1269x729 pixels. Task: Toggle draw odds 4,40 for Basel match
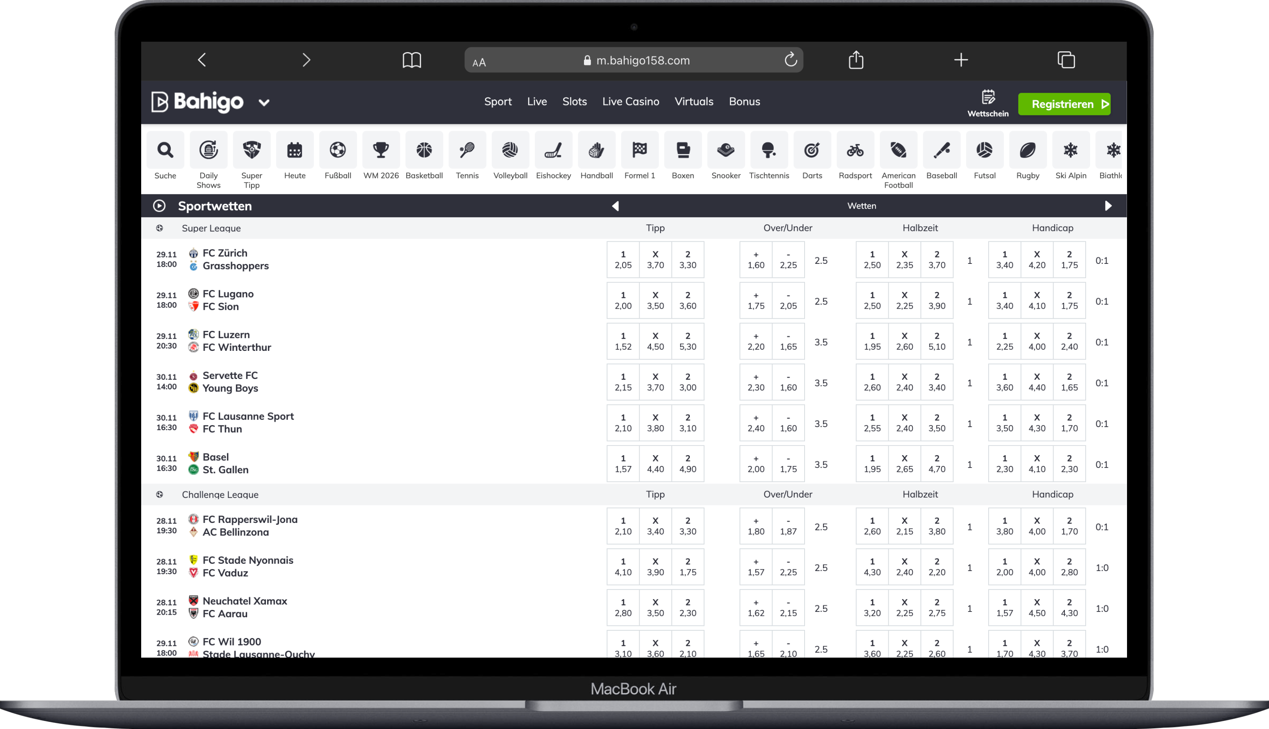[x=655, y=464]
